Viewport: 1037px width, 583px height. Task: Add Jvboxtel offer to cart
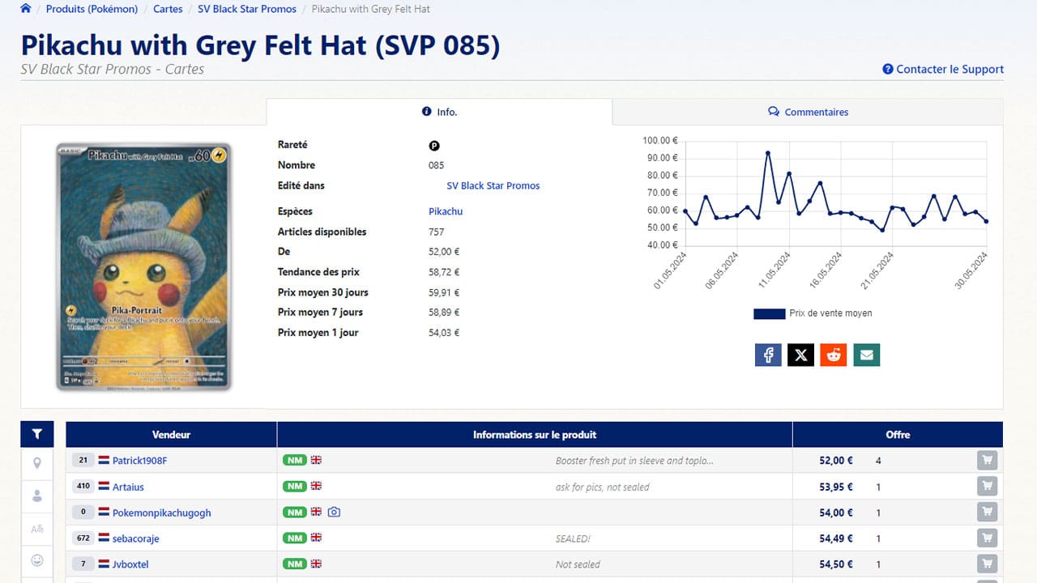[987, 564]
